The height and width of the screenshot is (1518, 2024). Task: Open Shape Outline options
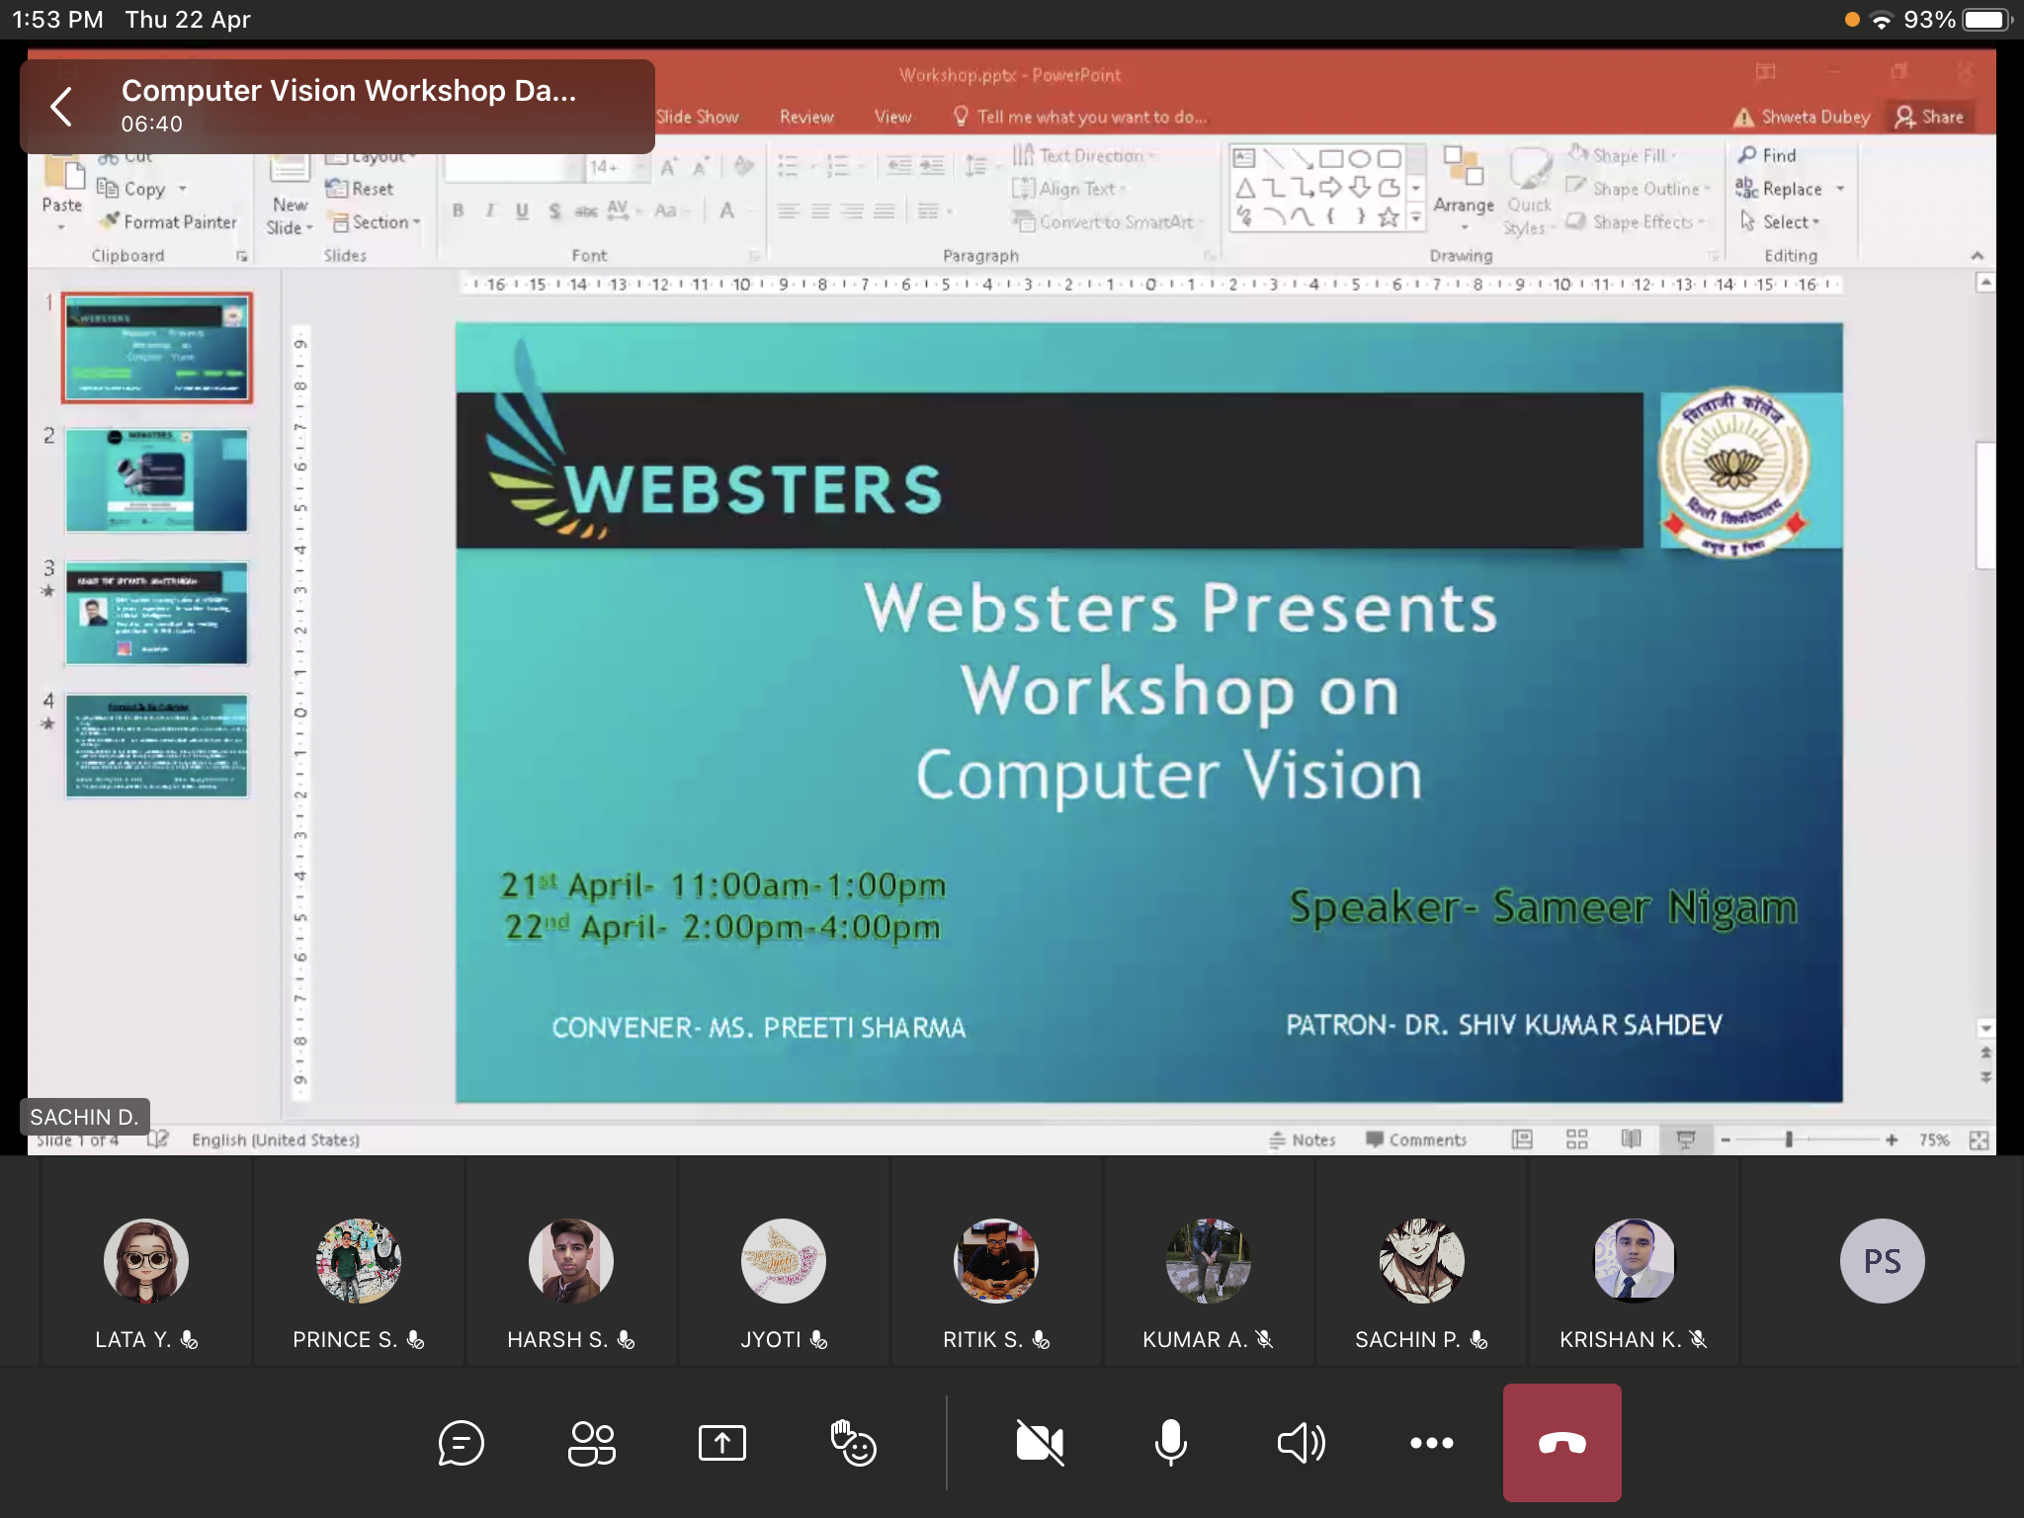[x=1640, y=189]
